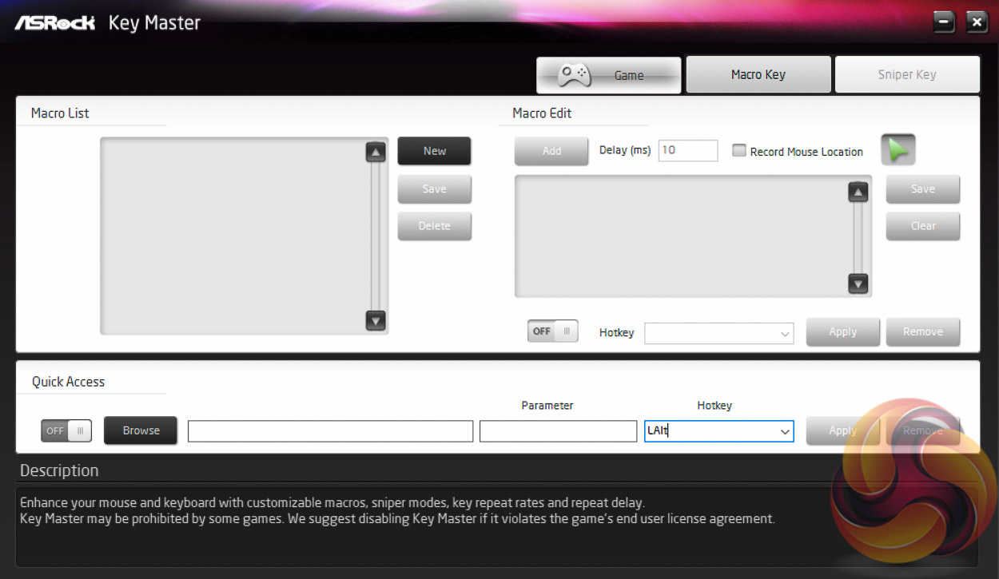Switch to the Macro Key tab

(x=758, y=74)
